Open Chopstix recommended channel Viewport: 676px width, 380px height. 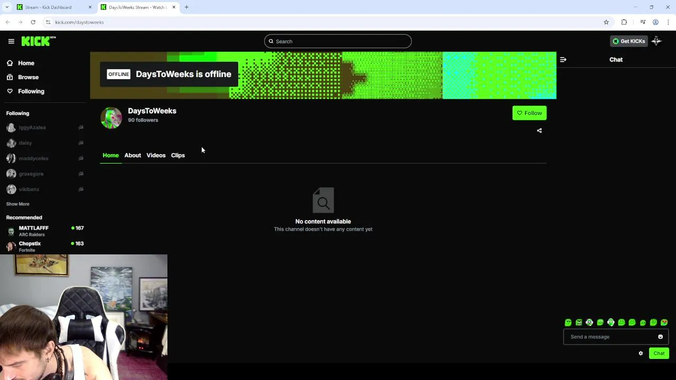[45, 246]
